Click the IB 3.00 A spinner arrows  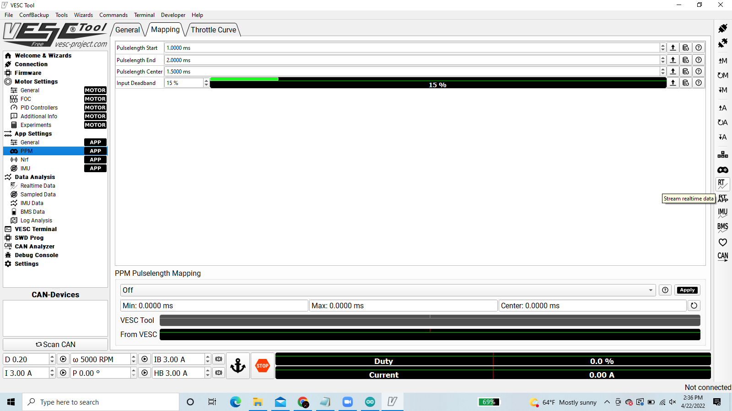coord(208,359)
